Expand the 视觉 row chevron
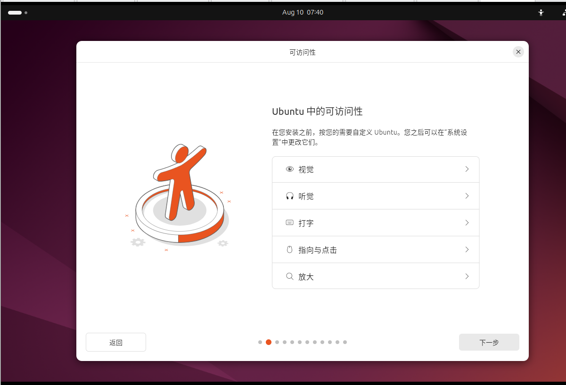Image resolution: width=566 pixels, height=385 pixels. pyautogui.click(x=467, y=169)
